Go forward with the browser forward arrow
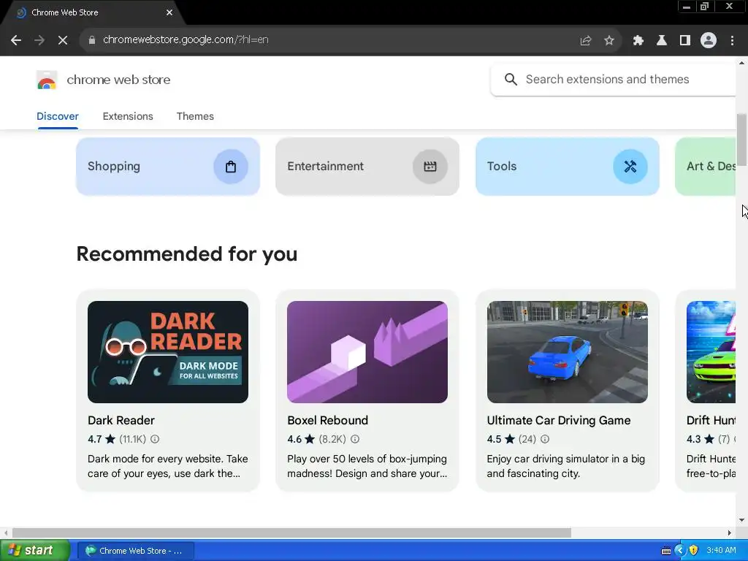The width and height of the screenshot is (748, 561). (x=39, y=41)
